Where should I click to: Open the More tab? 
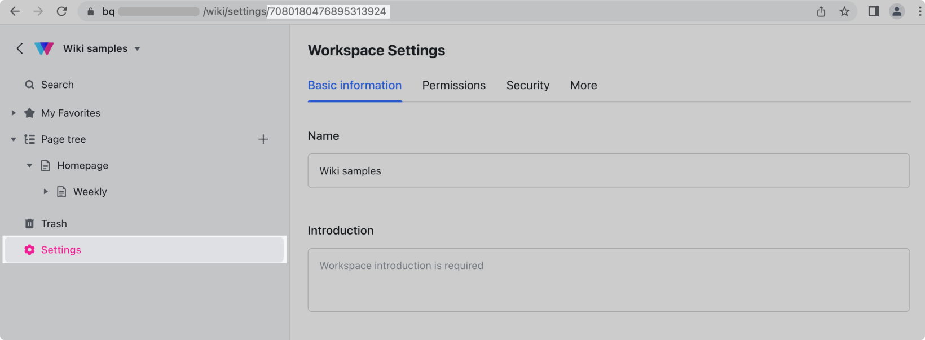coord(583,85)
